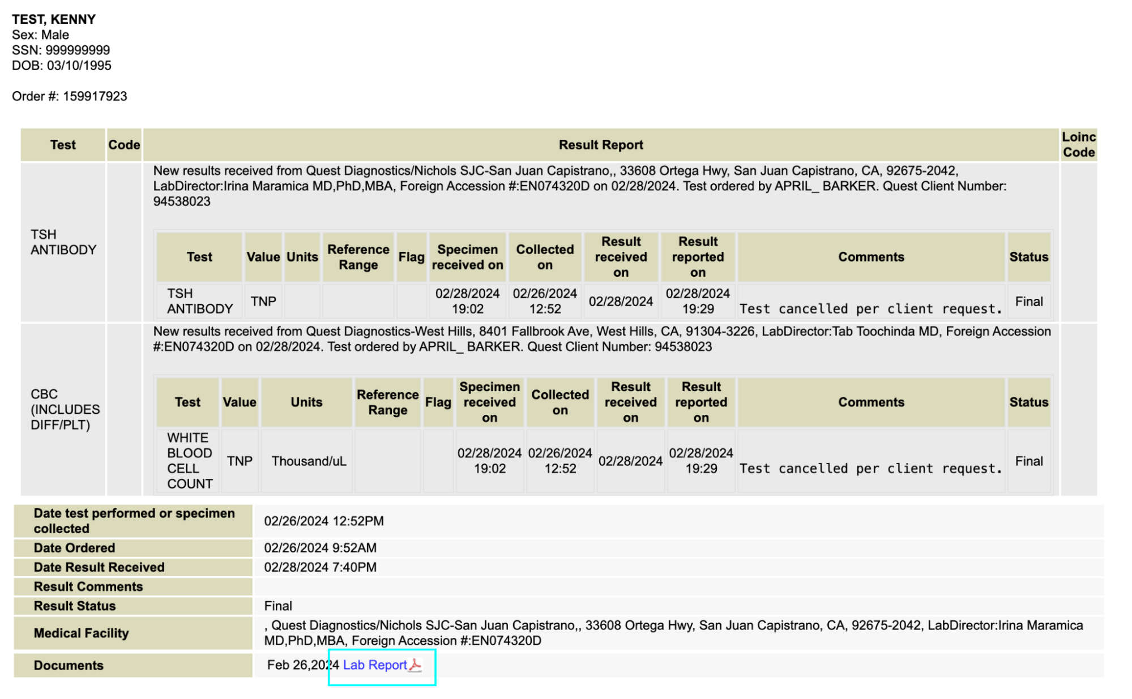Click WHITE BLOOD CELL COUNT test cell
This screenshot has height=699, width=1132.
[x=189, y=461]
